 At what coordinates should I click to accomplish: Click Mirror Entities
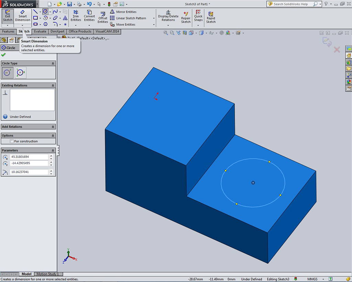pos(126,12)
